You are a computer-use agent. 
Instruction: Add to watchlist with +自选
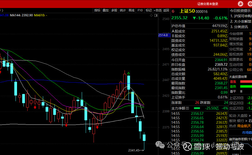pyautogui.click(x=157, y=10)
